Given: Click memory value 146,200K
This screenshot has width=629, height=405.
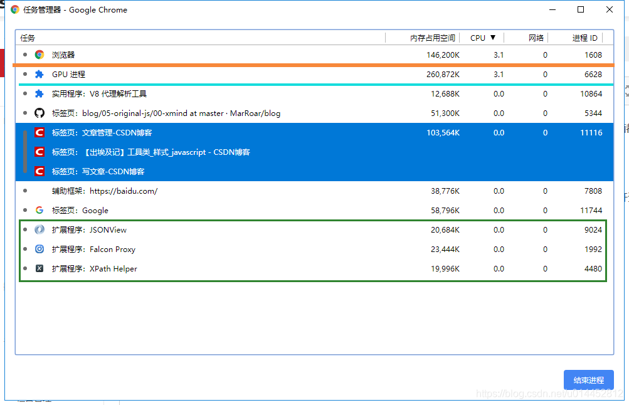Looking at the screenshot, I should (x=443, y=55).
